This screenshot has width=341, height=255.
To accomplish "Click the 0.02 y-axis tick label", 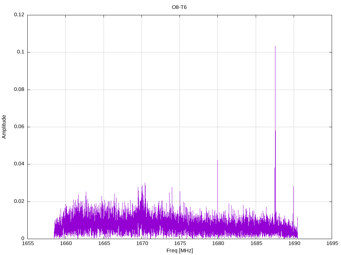I will [x=19, y=202].
